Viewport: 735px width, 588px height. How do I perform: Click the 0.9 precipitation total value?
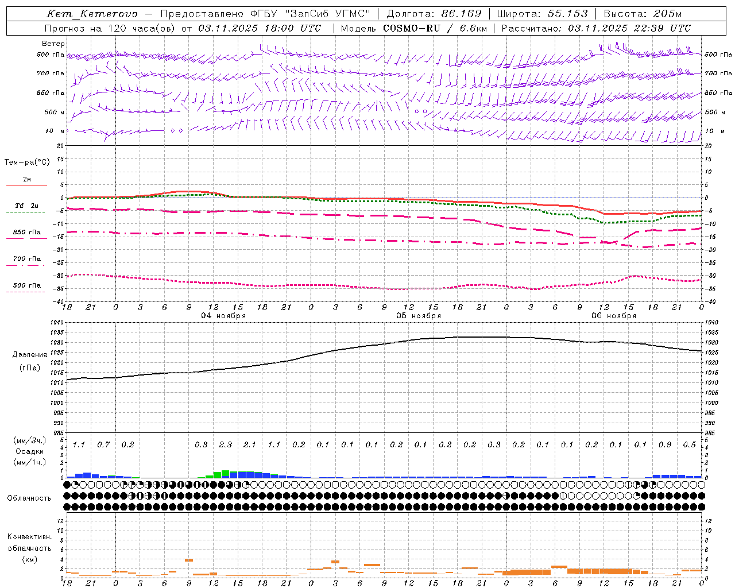click(665, 445)
